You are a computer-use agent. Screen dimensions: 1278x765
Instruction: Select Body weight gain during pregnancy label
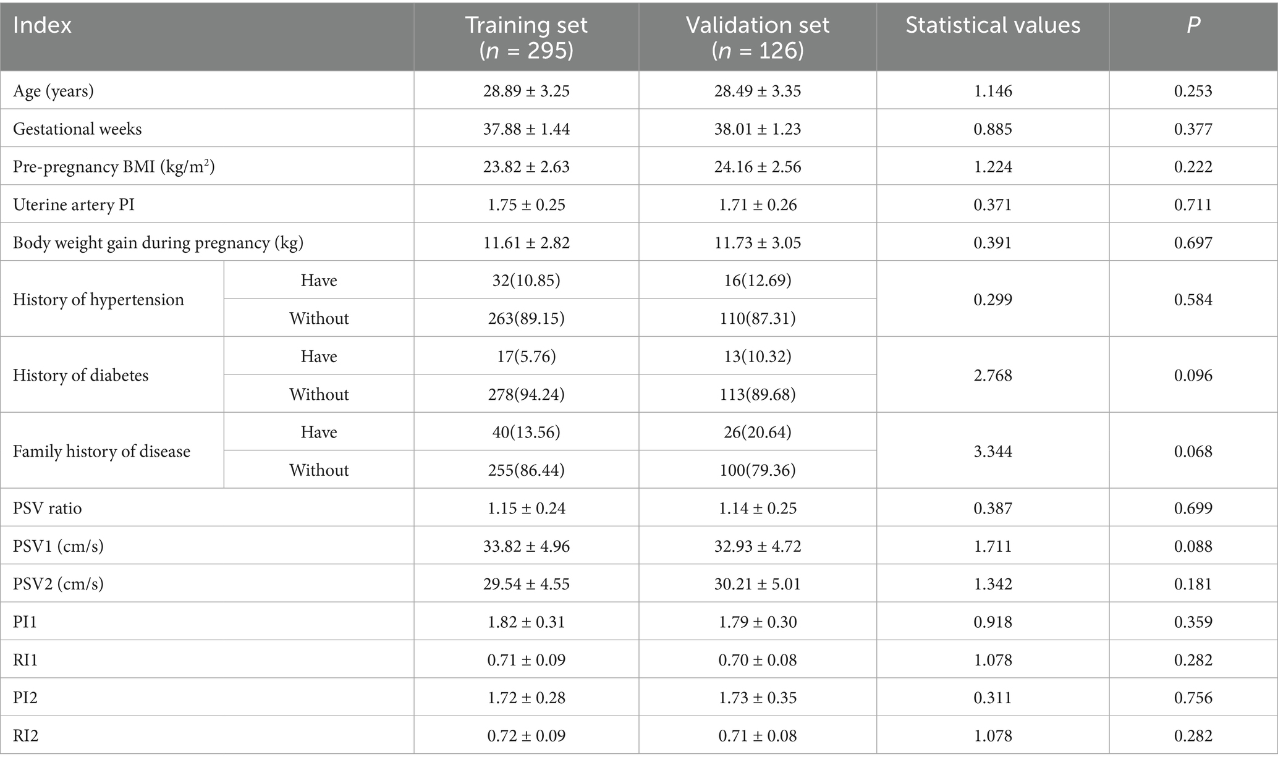[x=158, y=243]
